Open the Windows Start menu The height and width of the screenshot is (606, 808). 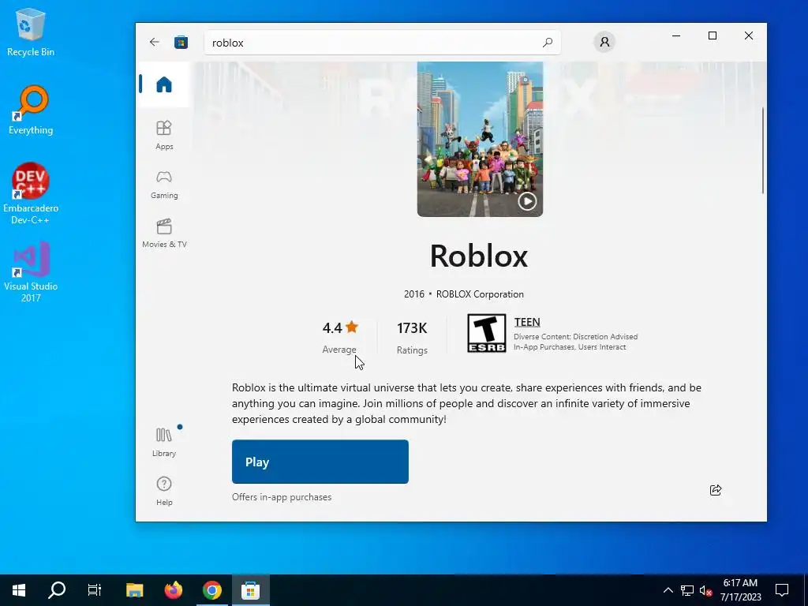(x=19, y=590)
